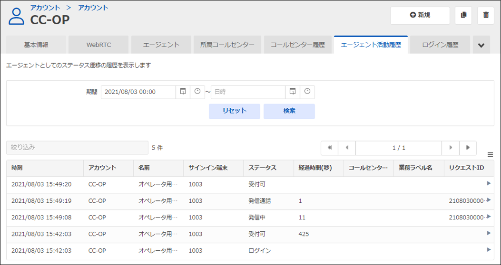Viewport: 501px width, 265px height.
Task: Open table column menu hamburger icon
Action: pos(490,155)
